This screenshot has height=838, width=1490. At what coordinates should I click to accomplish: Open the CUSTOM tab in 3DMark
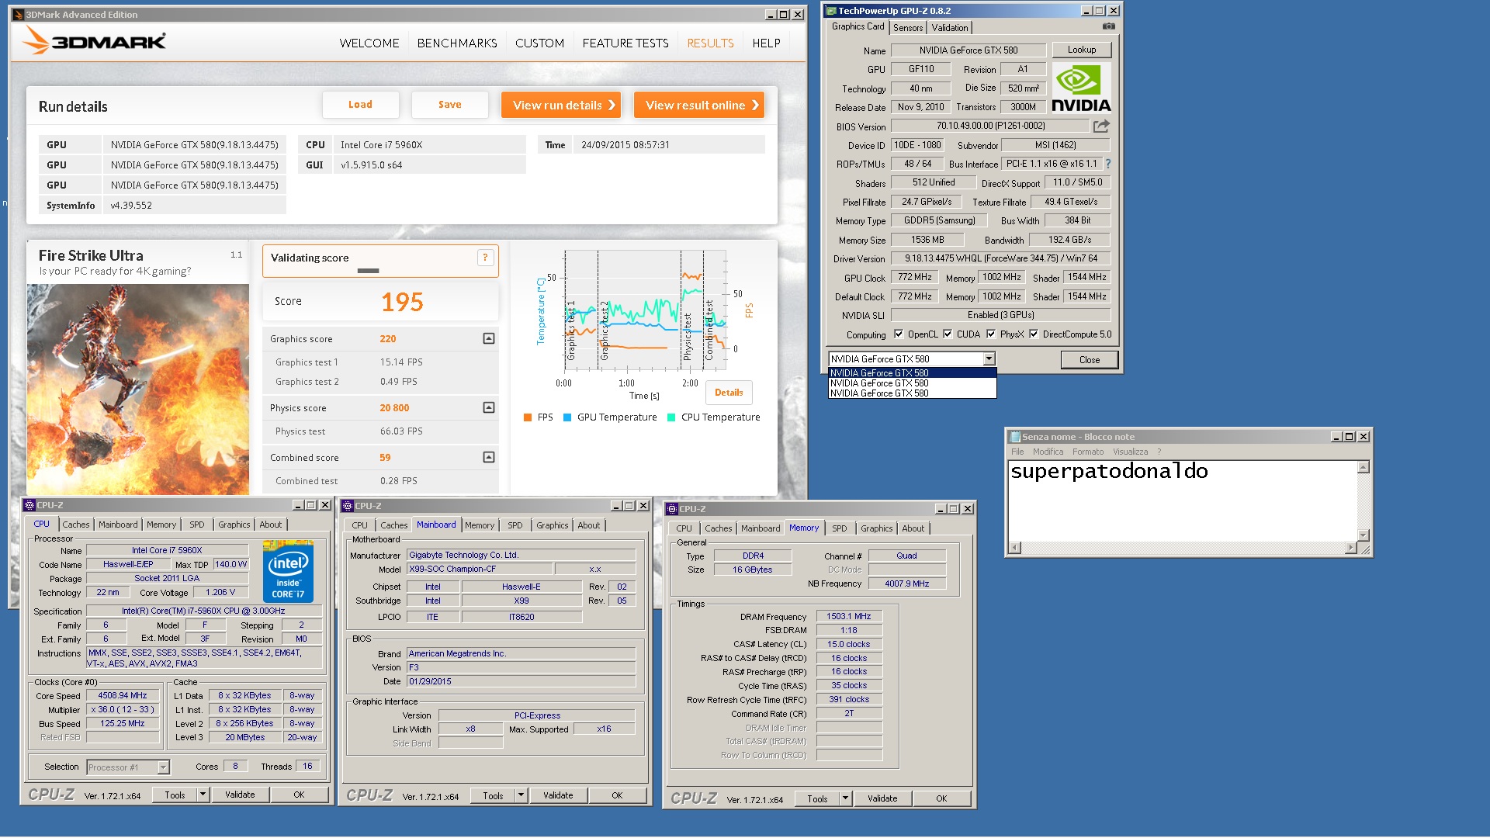coord(539,43)
